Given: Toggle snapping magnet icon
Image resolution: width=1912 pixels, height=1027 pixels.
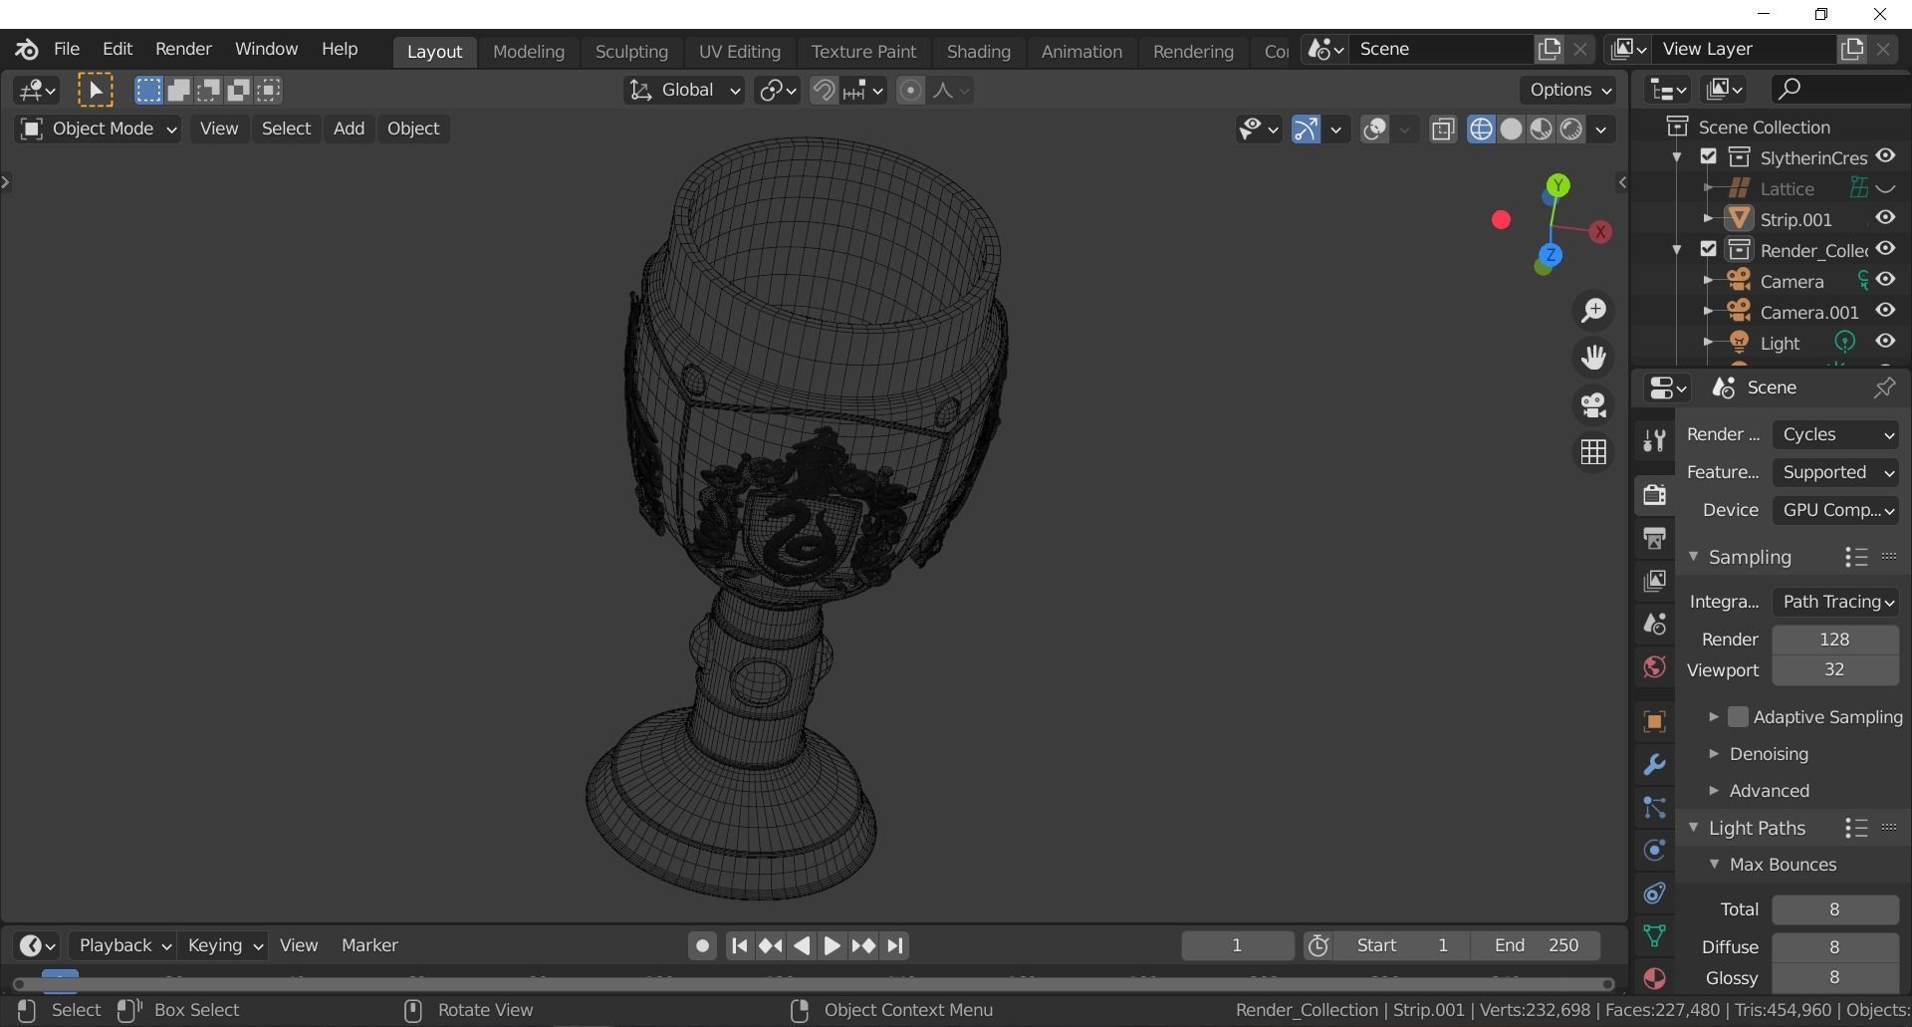Looking at the screenshot, I should 823,91.
